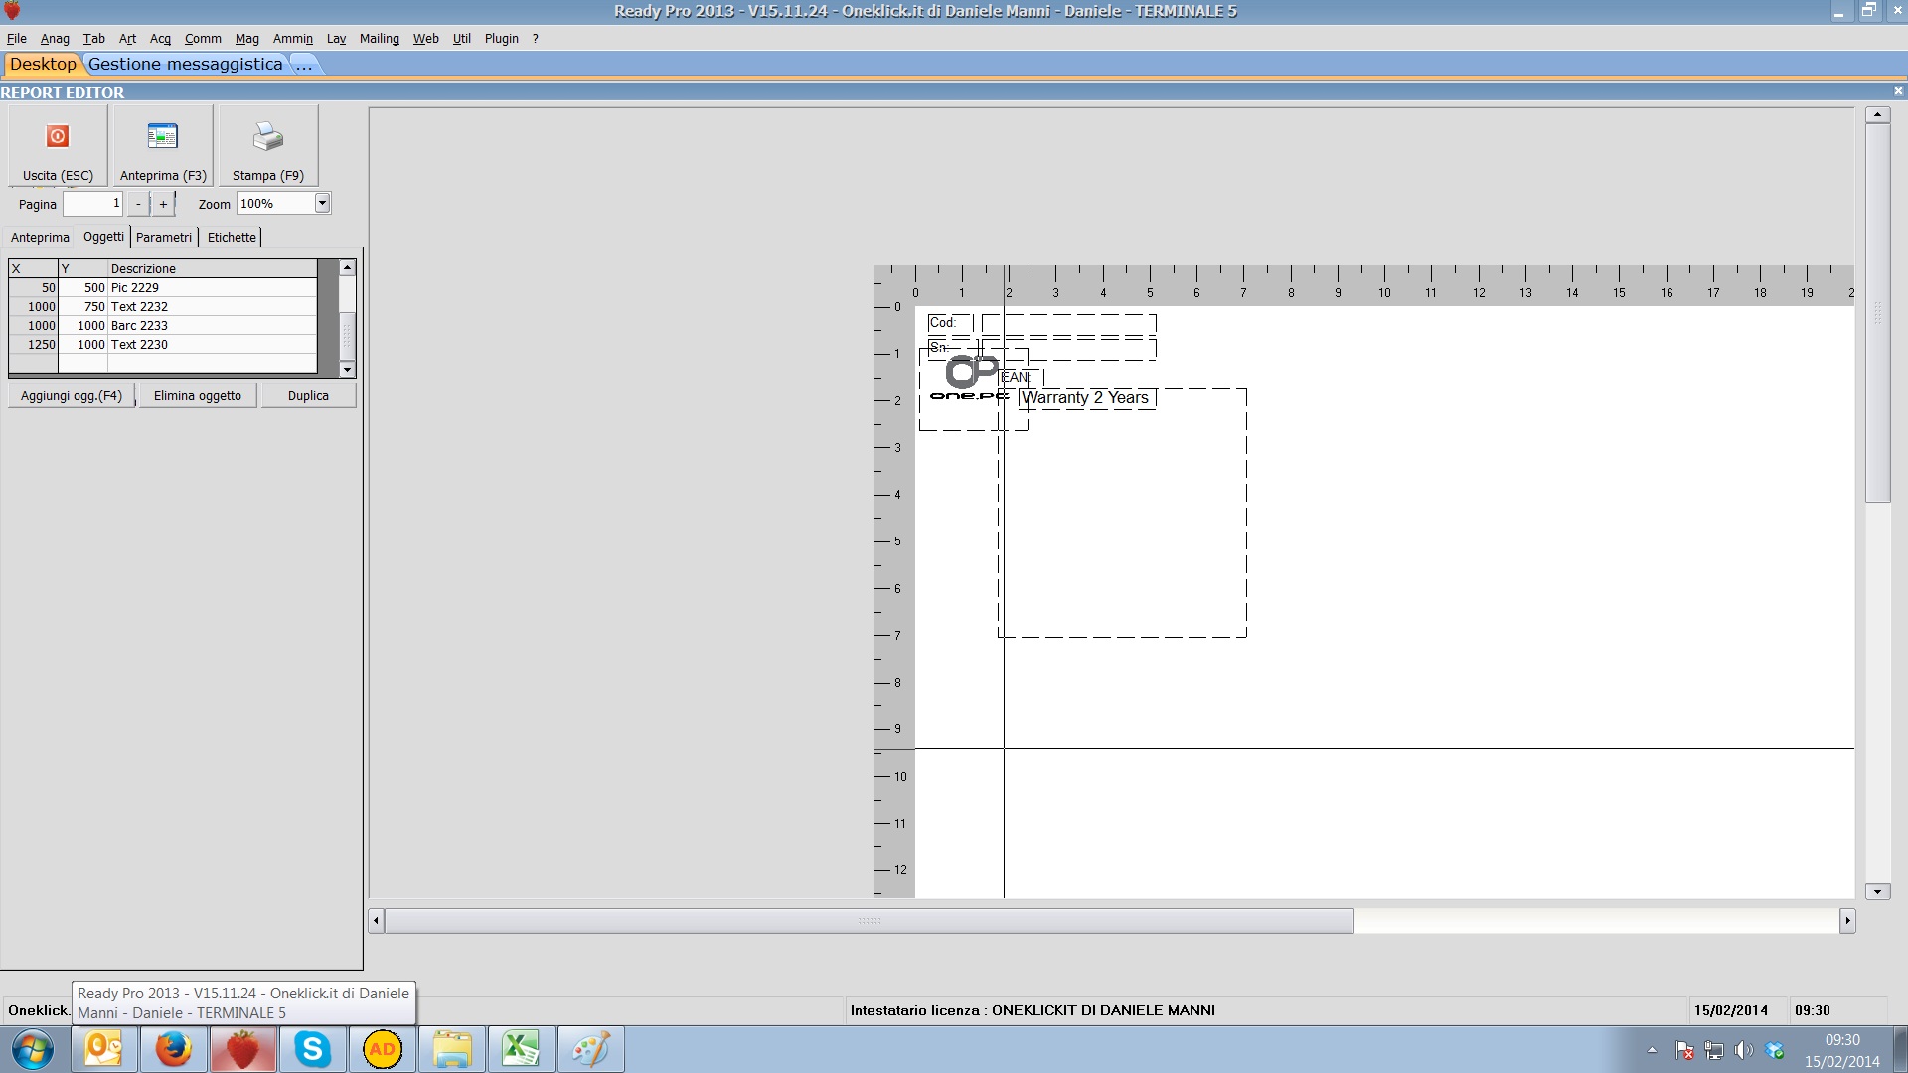The height and width of the screenshot is (1073, 1908).
Task: Click Aggiungi ogg.(F4) button
Action: 72,395
